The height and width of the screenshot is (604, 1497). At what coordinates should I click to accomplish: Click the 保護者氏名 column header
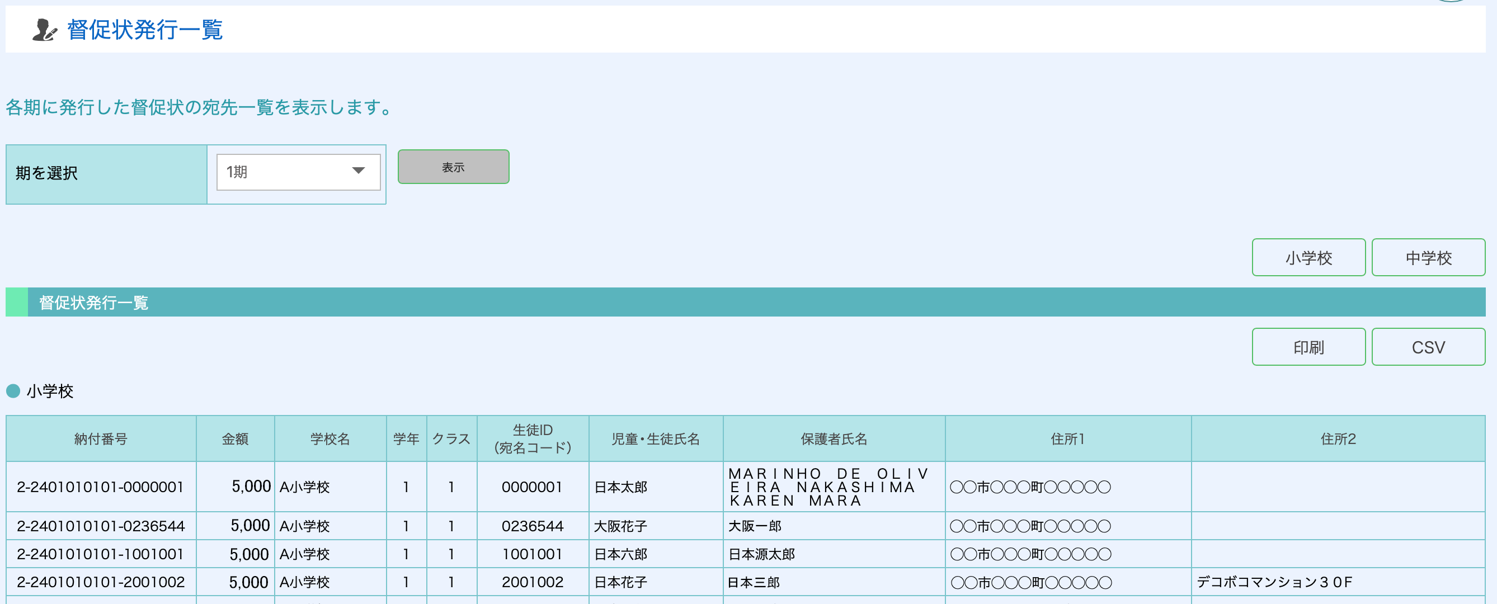(834, 439)
